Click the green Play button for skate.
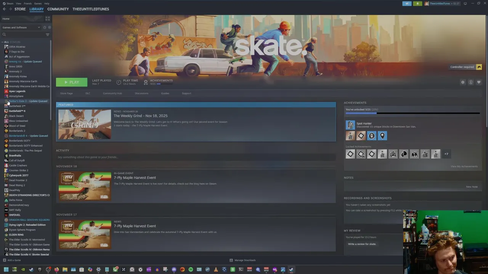The height and width of the screenshot is (274, 488). [x=72, y=82]
